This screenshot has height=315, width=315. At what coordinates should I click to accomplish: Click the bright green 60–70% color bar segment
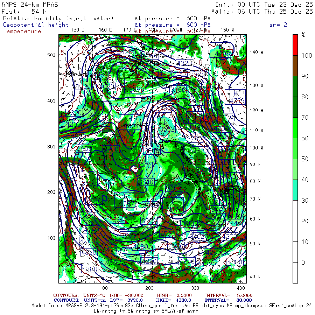pyautogui.click(x=295, y=128)
